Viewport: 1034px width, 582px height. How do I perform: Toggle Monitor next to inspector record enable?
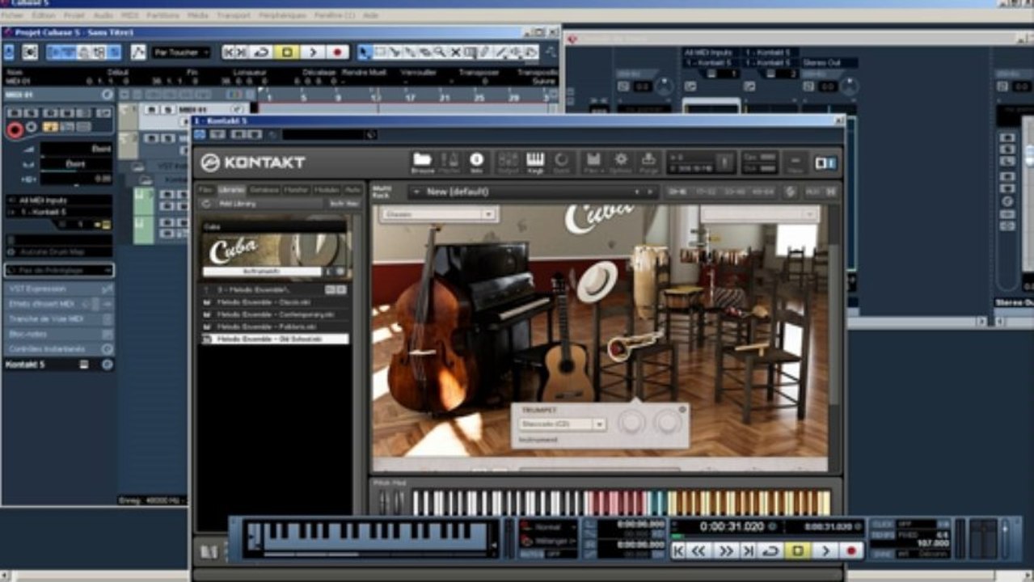(32, 127)
